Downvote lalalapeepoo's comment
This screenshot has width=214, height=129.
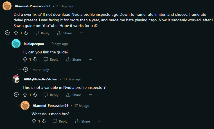coord(35,59)
